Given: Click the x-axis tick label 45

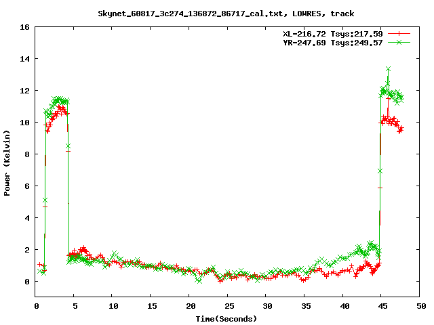Looking at the screenshot, I should coord(382,306).
